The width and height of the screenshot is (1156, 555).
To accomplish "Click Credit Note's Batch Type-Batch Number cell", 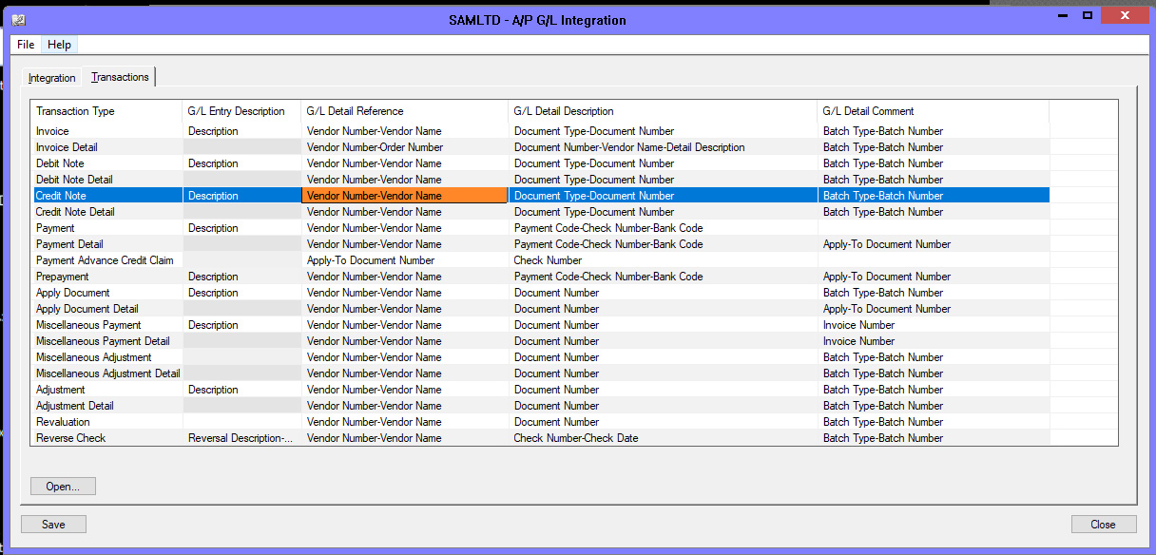I will 933,196.
